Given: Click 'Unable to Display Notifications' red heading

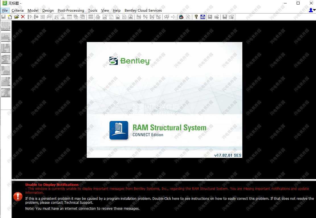Looking at the screenshot, I should [x=52, y=185].
